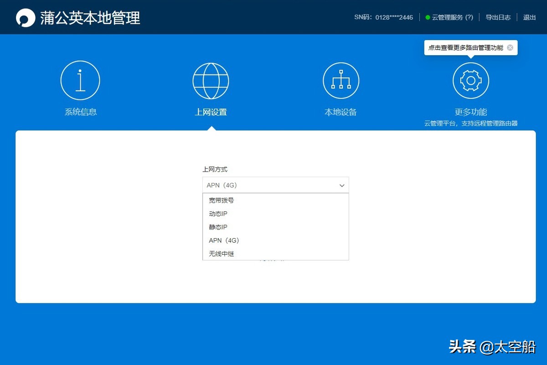Select the 动态IP option
This screenshot has height=365, width=547.
tap(217, 214)
